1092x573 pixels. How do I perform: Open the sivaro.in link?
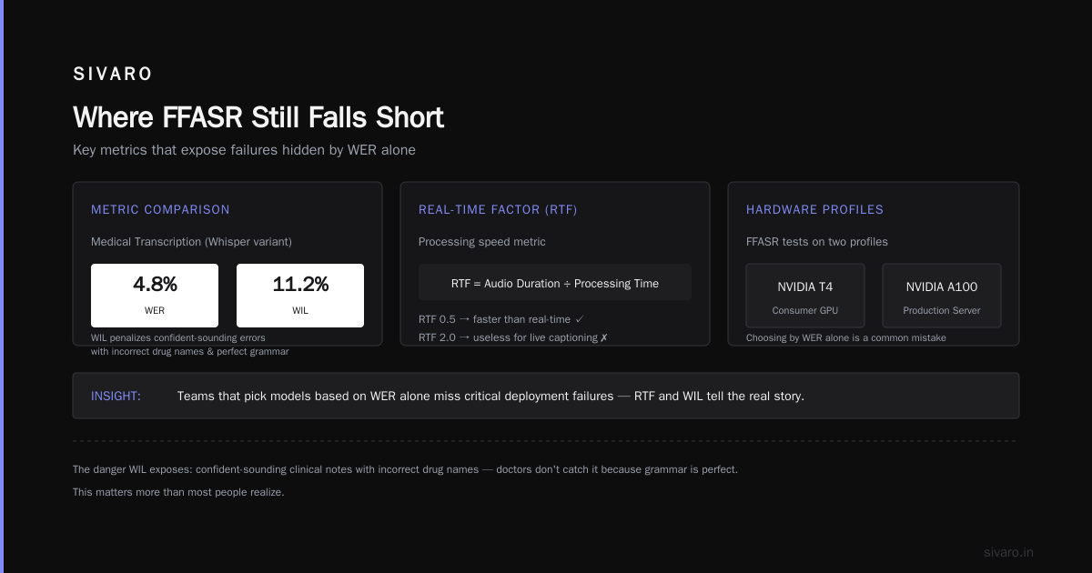click(1008, 552)
